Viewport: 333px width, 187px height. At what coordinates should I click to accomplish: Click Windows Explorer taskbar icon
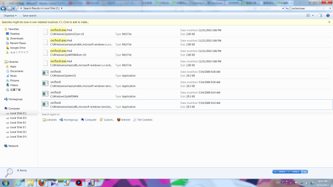[x=30, y=183]
